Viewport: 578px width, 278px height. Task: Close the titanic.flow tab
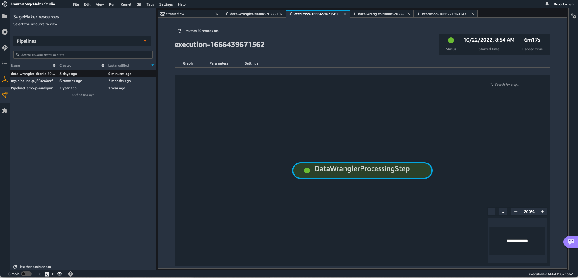[217, 14]
